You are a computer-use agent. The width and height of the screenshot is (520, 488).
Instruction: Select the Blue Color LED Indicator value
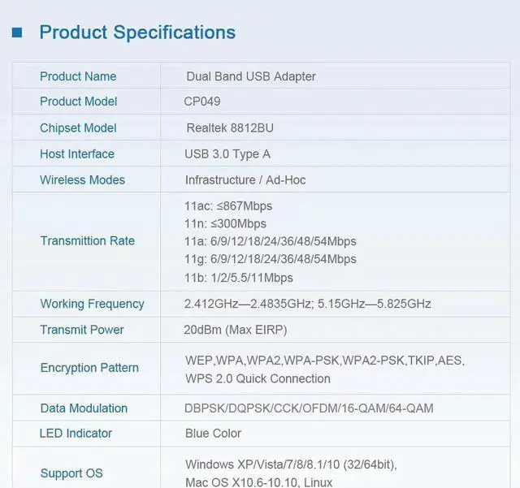click(x=213, y=433)
